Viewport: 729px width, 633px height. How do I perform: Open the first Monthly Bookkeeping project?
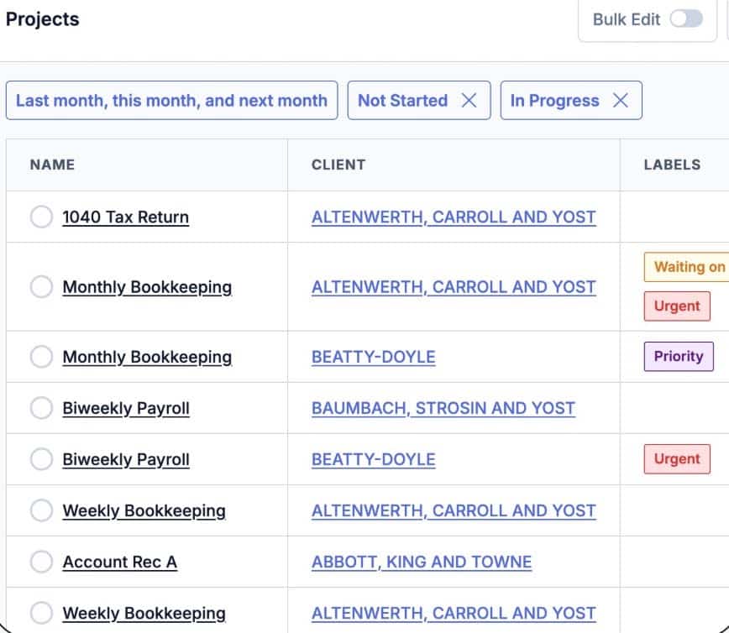click(147, 286)
